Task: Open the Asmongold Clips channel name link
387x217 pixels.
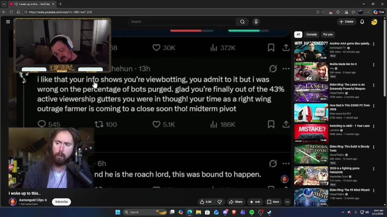Action: click(x=31, y=200)
